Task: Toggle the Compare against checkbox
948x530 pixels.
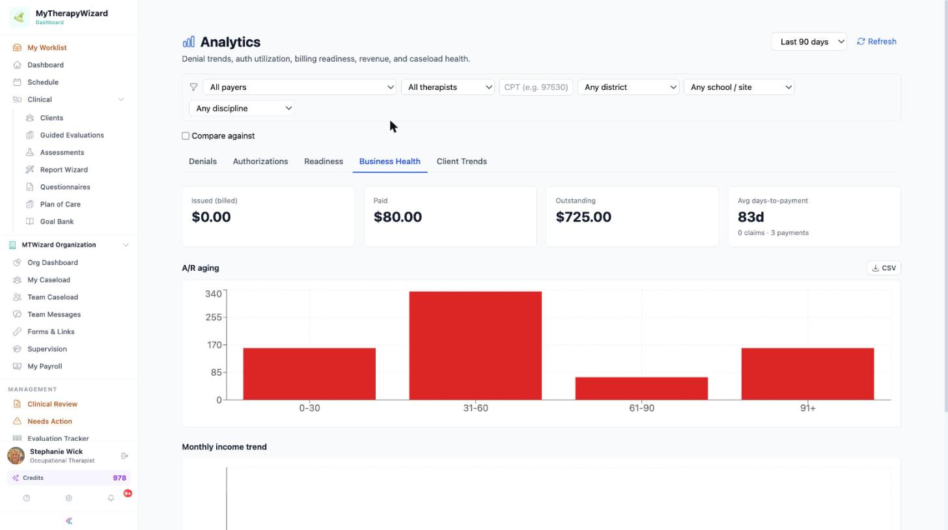Action: coord(186,136)
